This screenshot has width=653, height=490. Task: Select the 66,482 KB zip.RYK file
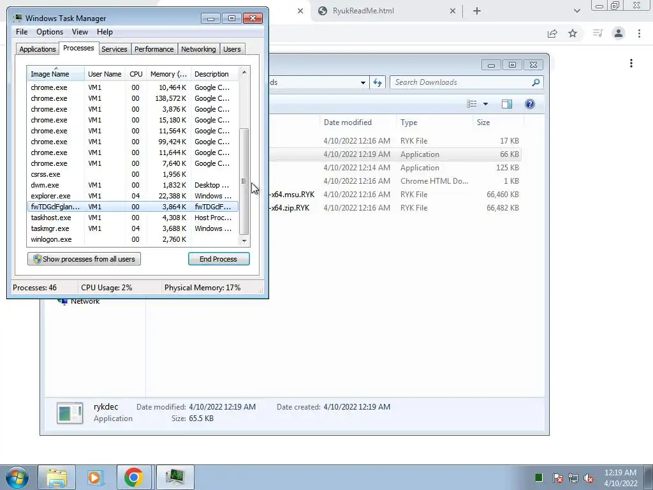[x=395, y=208]
